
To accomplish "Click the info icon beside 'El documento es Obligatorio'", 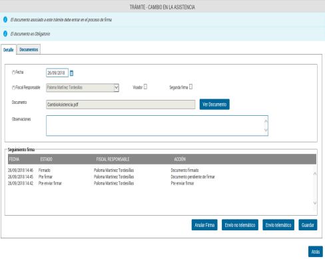I will coord(5,34).
